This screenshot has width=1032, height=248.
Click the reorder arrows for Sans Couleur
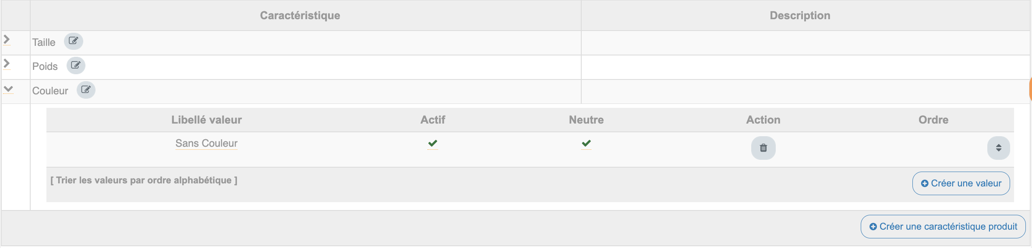pos(998,148)
